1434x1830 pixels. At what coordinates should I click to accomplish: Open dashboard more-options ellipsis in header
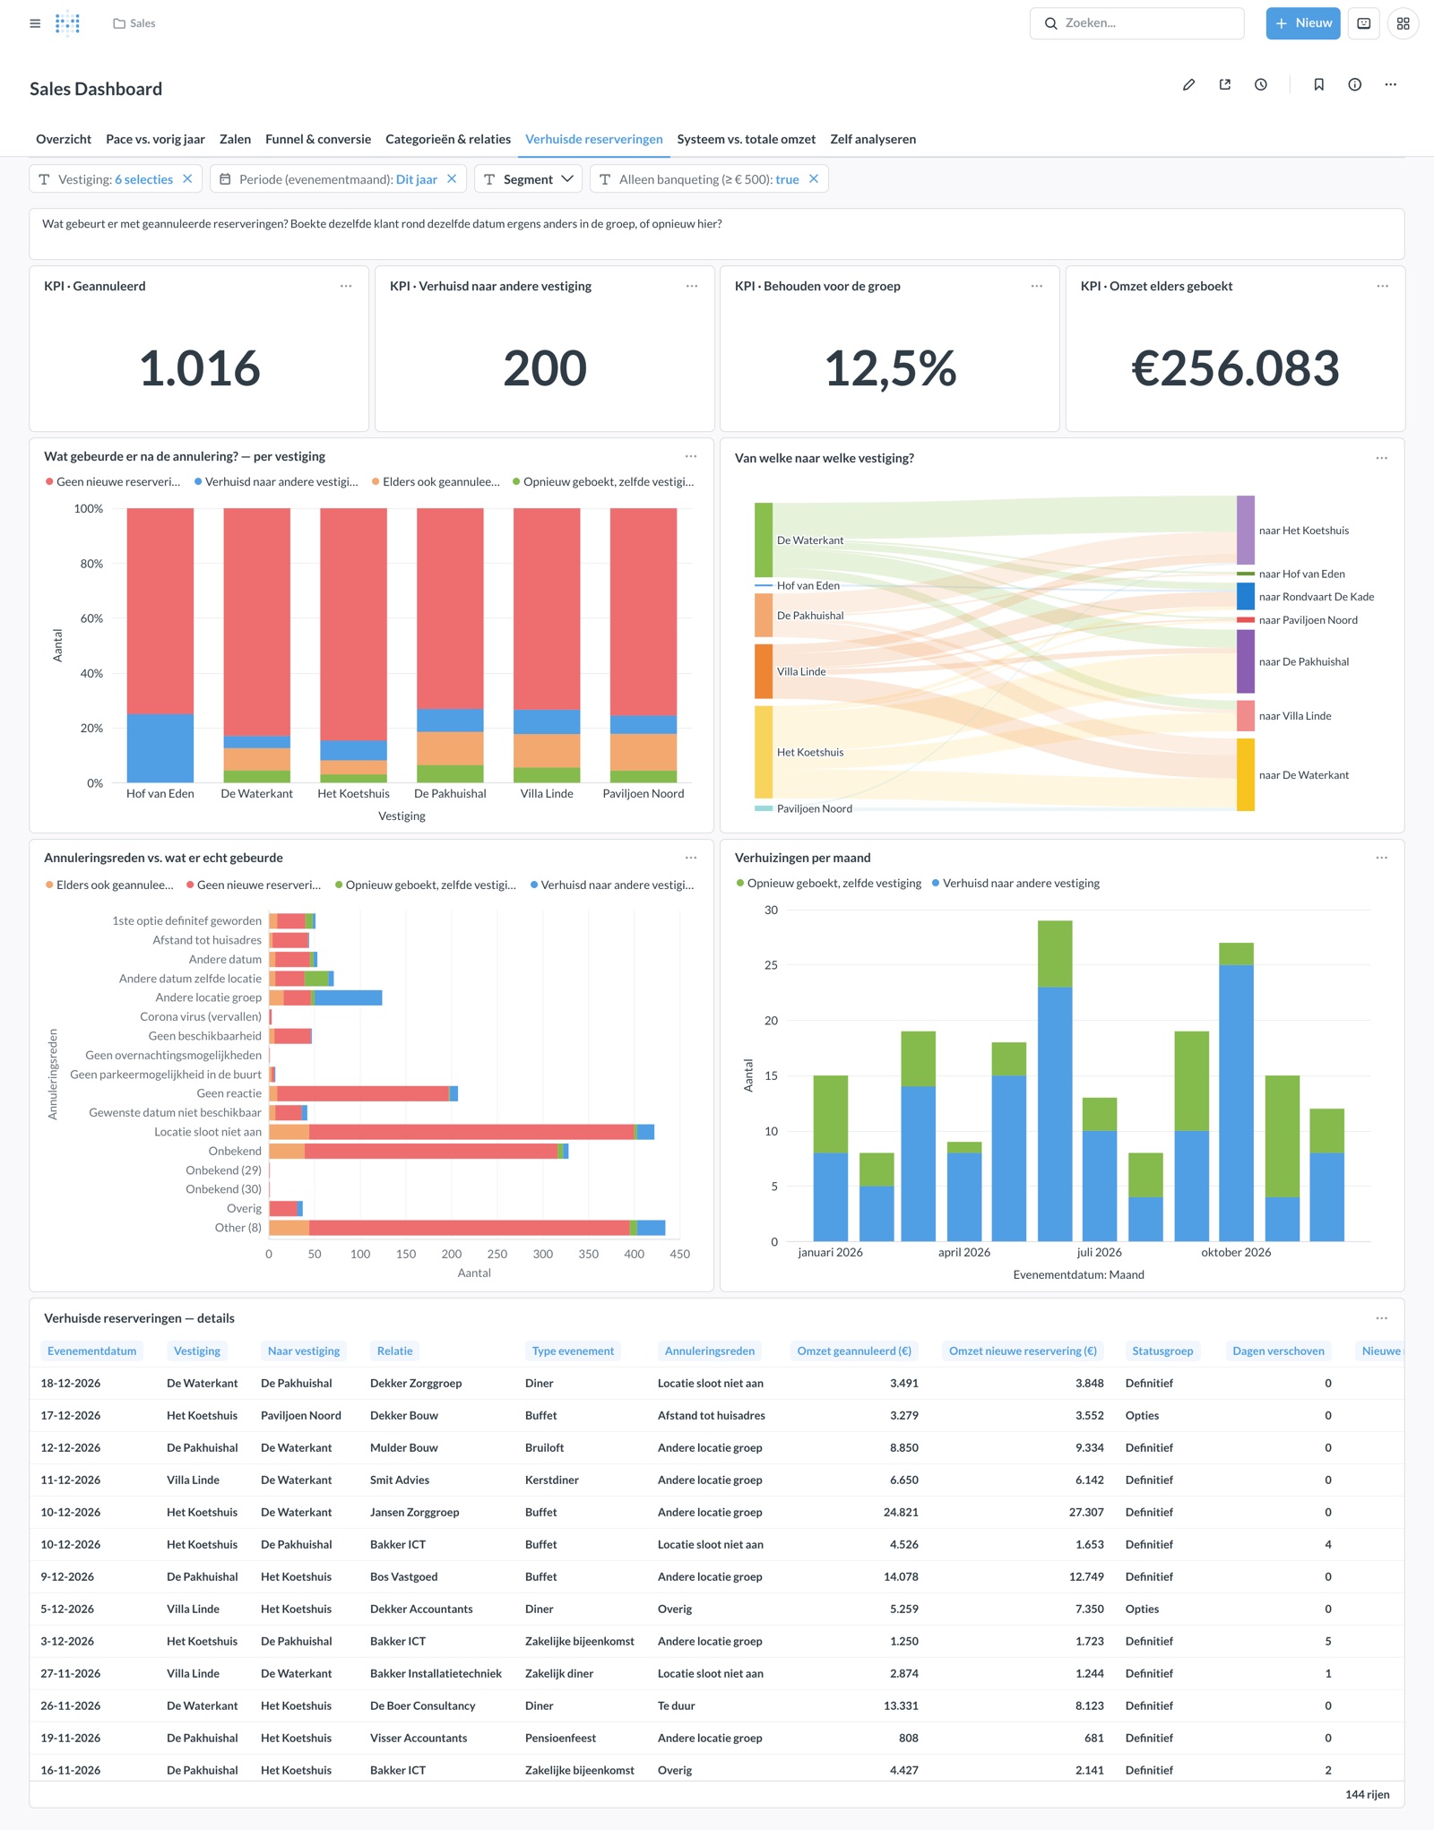[1390, 84]
